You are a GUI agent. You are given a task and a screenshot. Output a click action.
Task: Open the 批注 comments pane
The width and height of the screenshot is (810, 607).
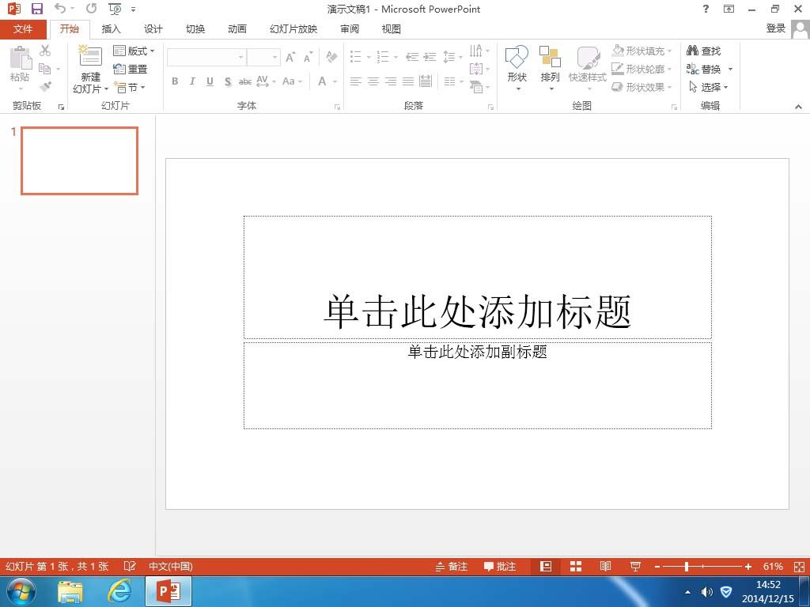[x=500, y=566]
